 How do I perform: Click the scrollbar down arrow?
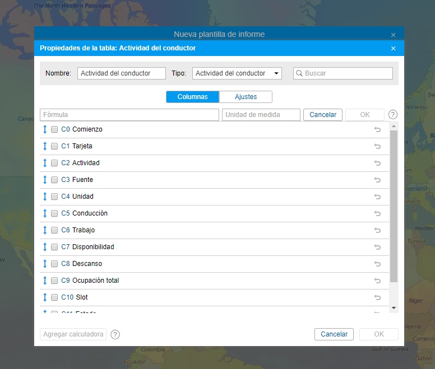[x=394, y=308]
